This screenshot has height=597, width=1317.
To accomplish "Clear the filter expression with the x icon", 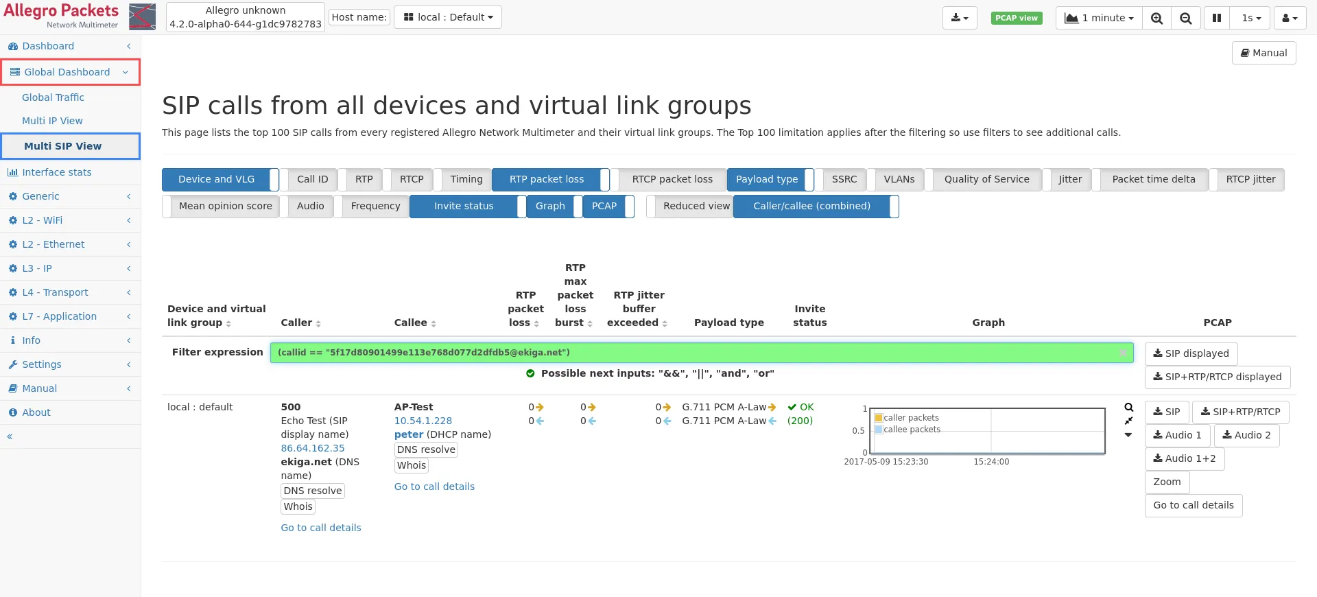I will (1123, 353).
